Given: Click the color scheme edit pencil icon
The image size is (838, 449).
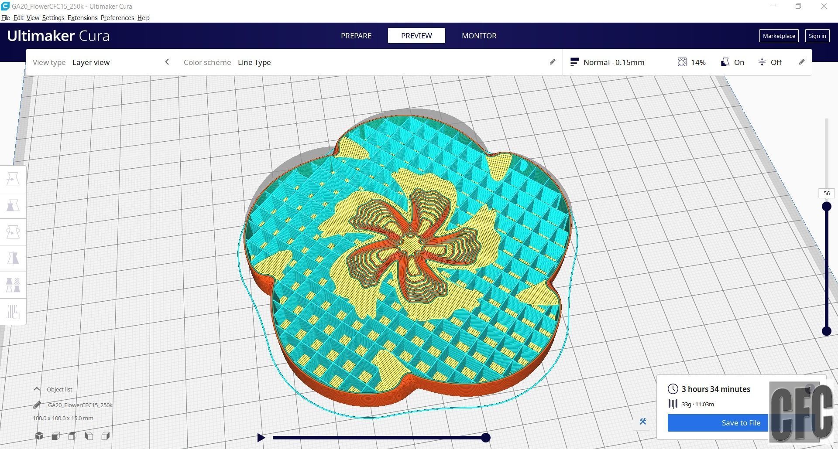Looking at the screenshot, I should coord(553,62).
